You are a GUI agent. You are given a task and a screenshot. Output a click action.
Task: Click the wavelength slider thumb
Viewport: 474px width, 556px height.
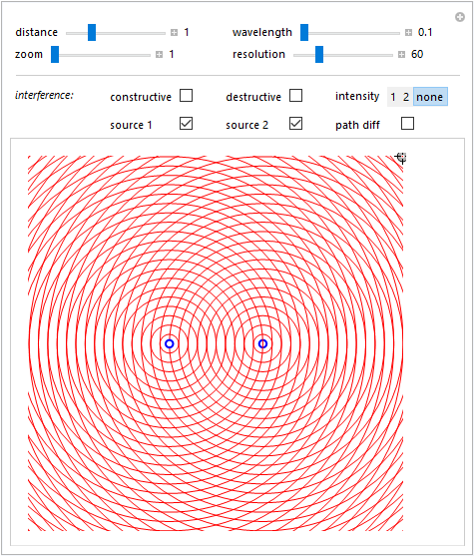click(x=304, y=33)
